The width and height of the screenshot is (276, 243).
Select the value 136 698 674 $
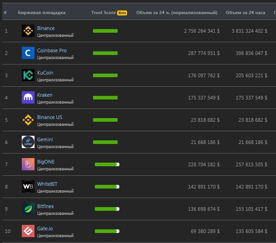204,209
